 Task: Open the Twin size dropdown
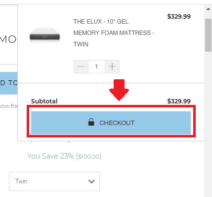54,181
